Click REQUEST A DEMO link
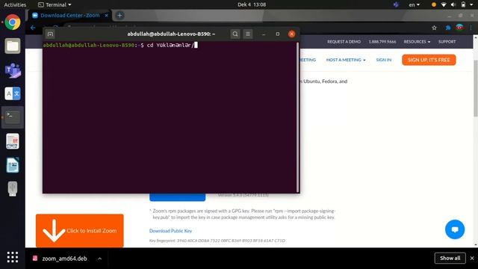Viewport: 478px width, 269px height. point(344,42)
